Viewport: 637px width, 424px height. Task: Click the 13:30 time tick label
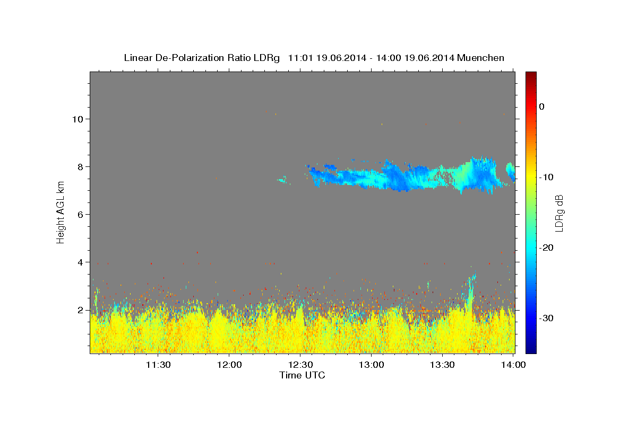(443, 365)
